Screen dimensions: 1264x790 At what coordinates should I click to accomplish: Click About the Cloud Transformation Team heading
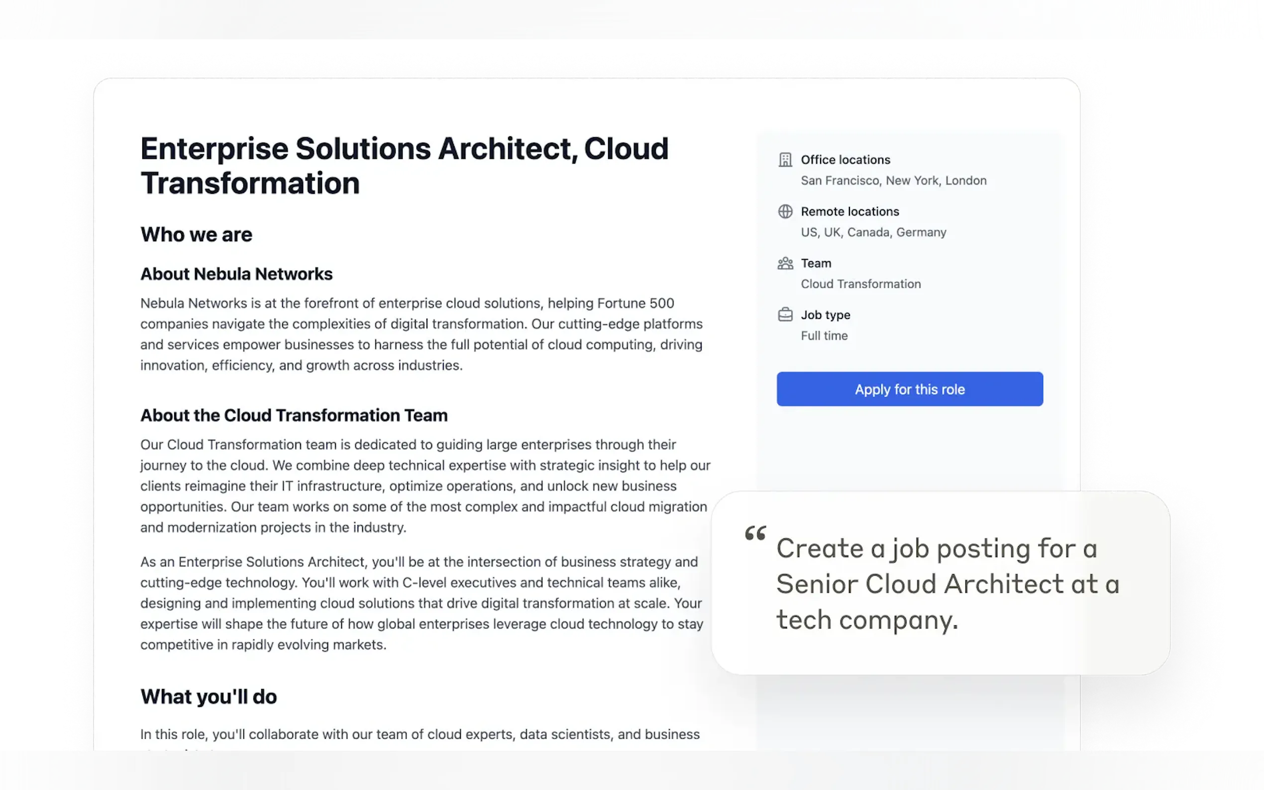pos(294,415)
